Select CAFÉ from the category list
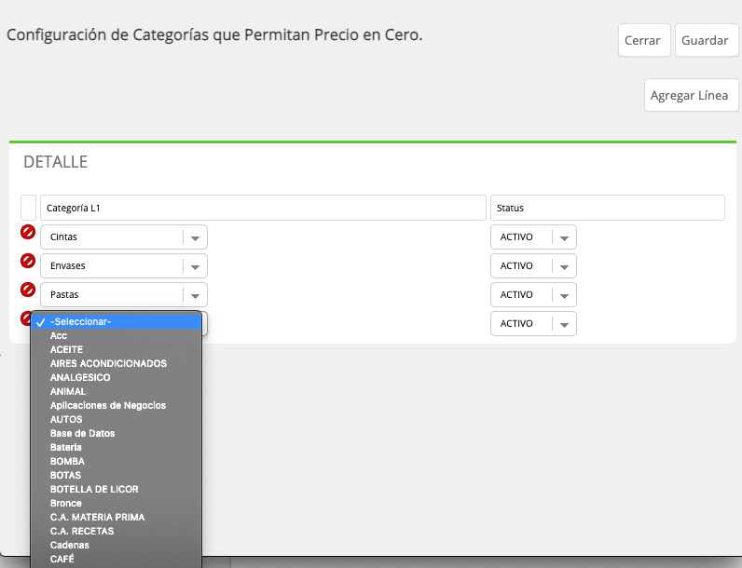742x568 pixels. 117,559
